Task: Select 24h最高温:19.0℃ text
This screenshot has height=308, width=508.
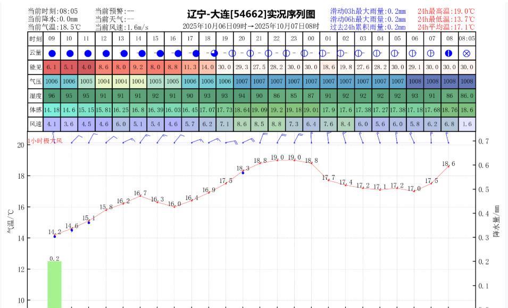Action: (x=446, y=11)
